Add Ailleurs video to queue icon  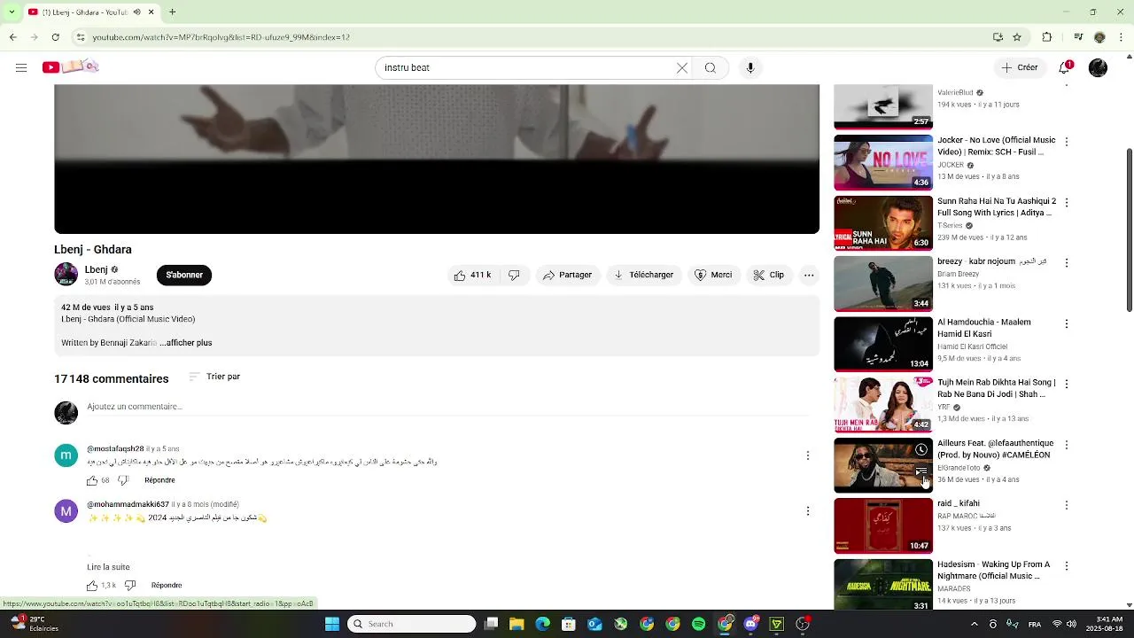(921, 471)
